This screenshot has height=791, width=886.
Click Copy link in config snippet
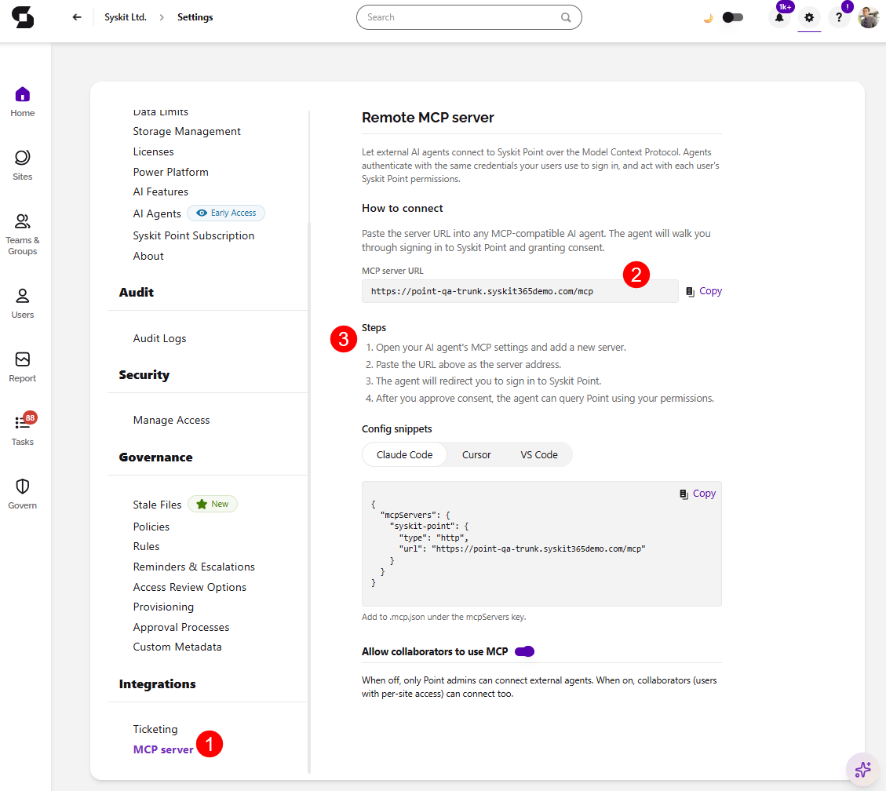(704, 494)
